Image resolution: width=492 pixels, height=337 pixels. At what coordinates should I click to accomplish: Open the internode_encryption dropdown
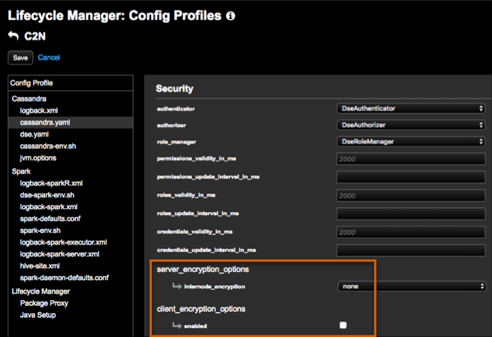(x=412, y=286)
